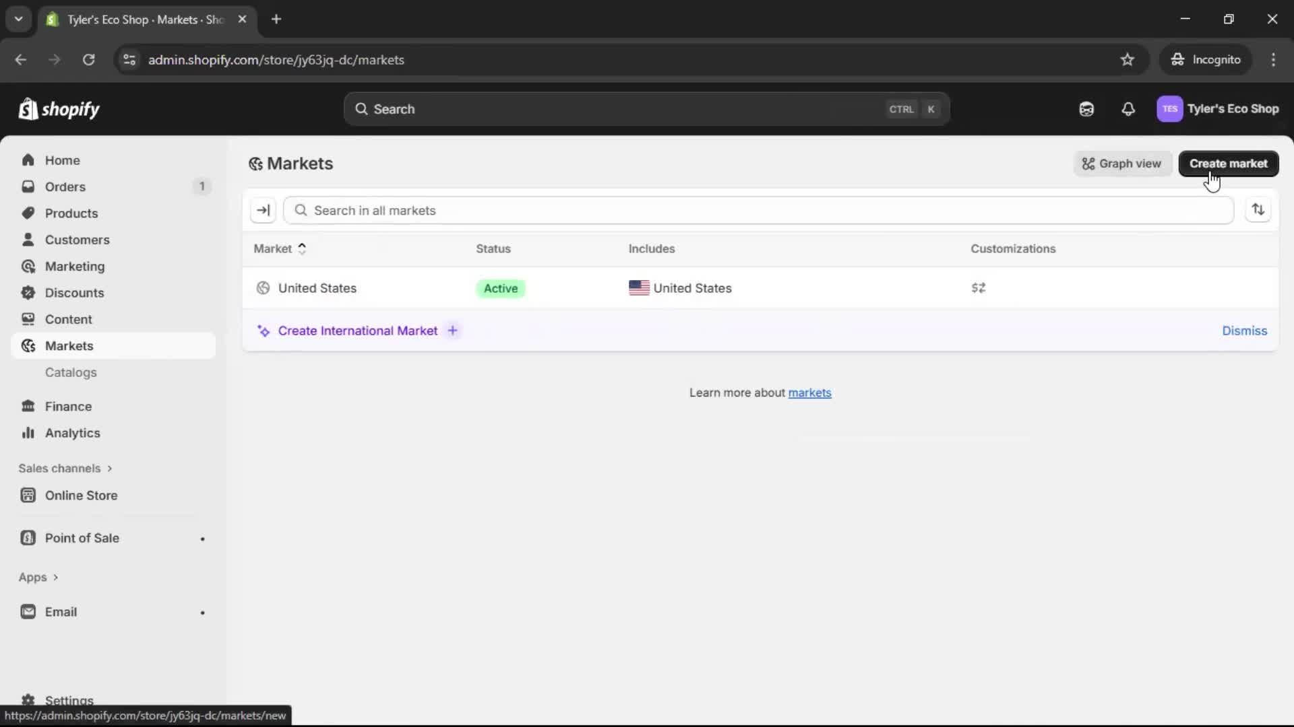The width and height of the screenshot is (1294, 727).
Task: Sort by the Market column chevron
Action: pyautogui.click(x=302, y=248)
